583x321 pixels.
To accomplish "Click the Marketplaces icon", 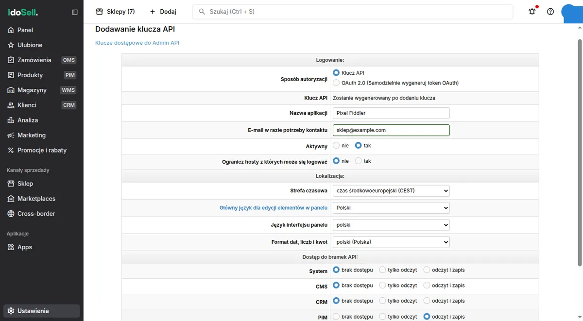I will 11,199.
